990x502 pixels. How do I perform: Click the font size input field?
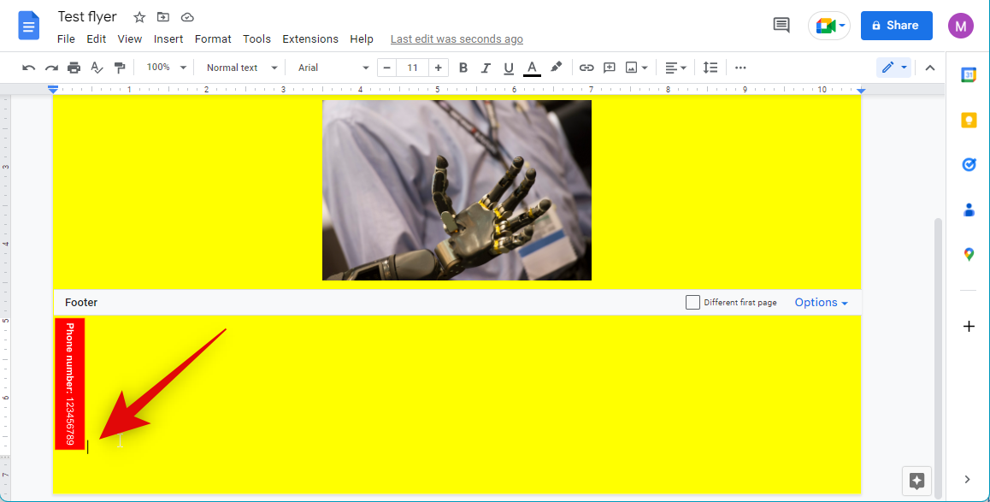(x=413, y=68)
